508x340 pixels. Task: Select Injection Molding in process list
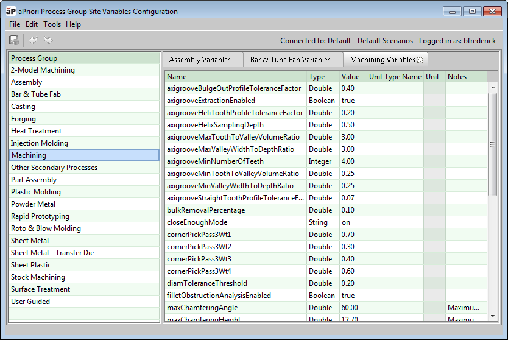click(40, 143)
